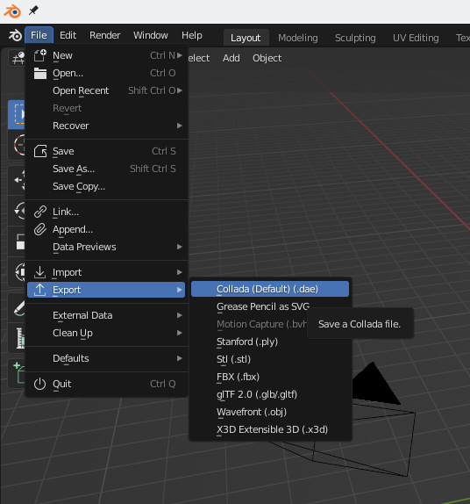Switch to the Layout workspace tab

point(246,38)
